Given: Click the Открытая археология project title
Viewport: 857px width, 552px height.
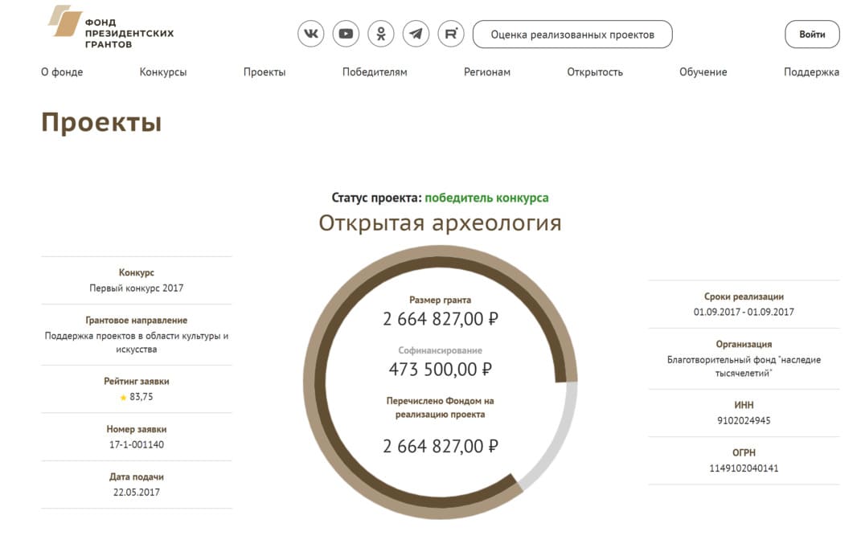Looking at the screenshot, I should tap(440, 223).
